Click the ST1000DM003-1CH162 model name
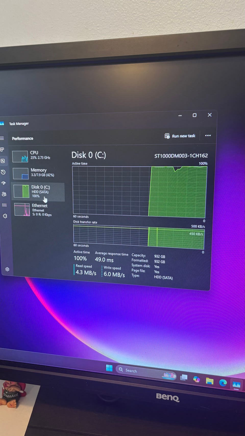Image resolution: width=245 pixels, height=436 pixels. click(x=181, y=156)
